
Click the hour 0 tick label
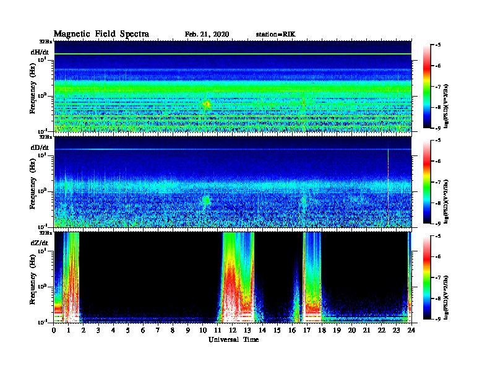[x=54, y=330]
